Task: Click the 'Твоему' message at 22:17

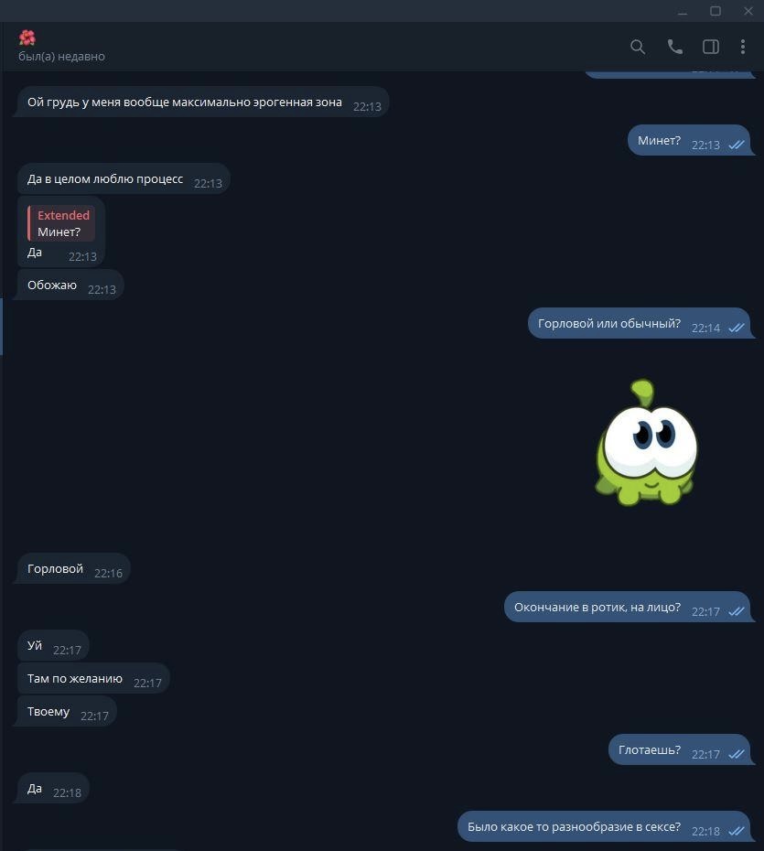Action: coord(68,712)
